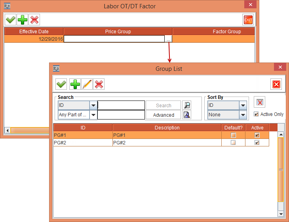Click green plus add icon in Labor OT/DT Factor
Screen dimensions: 289x222
pyautogui.click(x=23, y=20)
